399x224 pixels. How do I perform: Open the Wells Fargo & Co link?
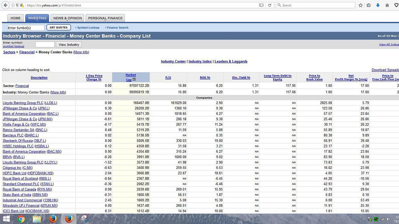(16, 124)
